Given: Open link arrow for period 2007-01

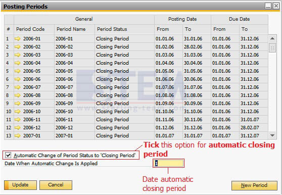Looking at the screenshot, I should [x=18, y=136].
